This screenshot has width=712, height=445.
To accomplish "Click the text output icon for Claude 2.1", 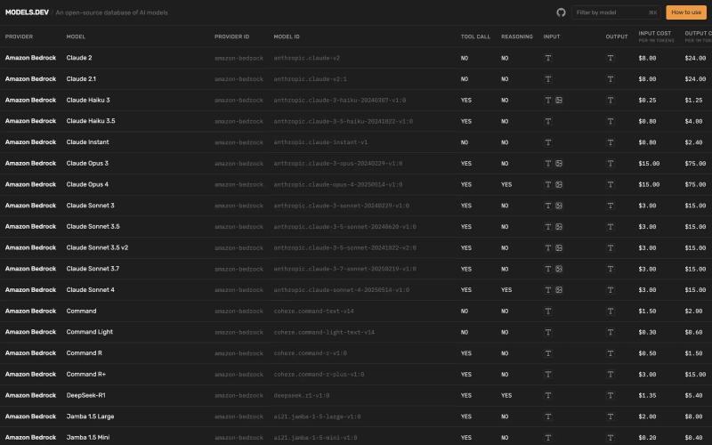I will pyautogui.click(x=611, y=79).
